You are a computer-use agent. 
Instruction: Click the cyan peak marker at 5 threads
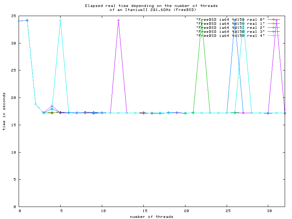(61, 20)
